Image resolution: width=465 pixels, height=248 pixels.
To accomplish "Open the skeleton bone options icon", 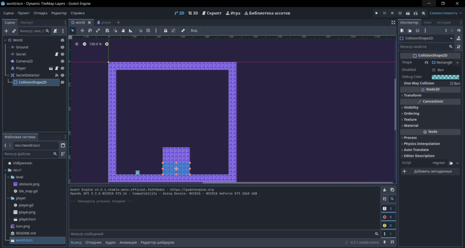I will click(183, 30).
